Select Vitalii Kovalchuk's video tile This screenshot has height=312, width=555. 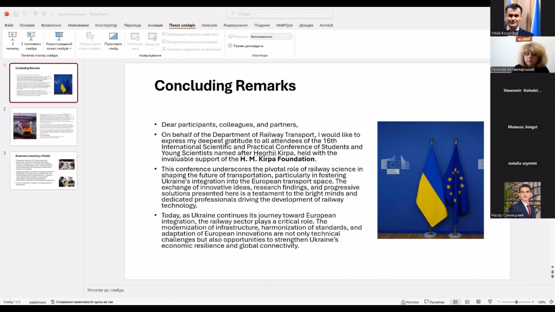coord(523,18)
